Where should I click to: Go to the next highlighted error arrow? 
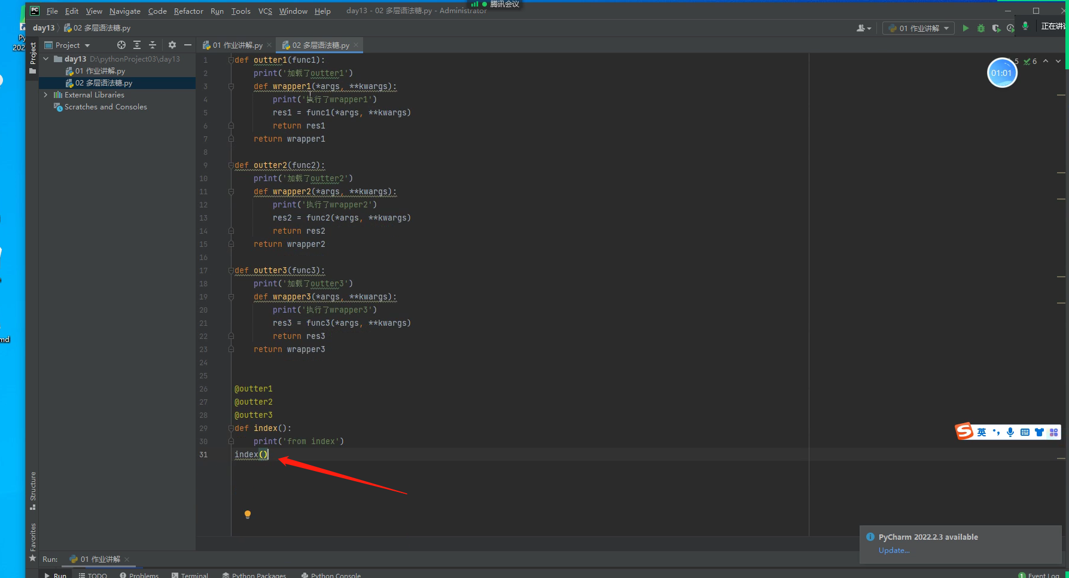[1058, 61]
